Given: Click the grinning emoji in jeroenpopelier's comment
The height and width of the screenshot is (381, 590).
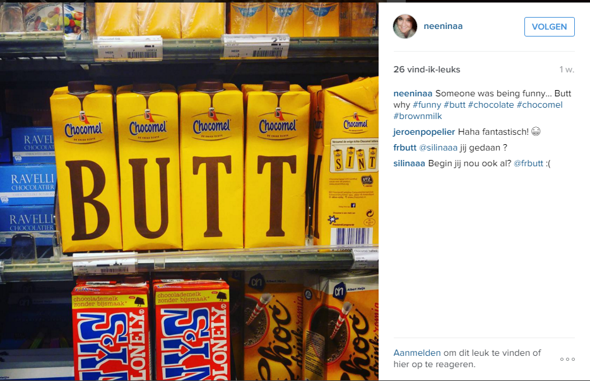Looking at the screenshot, I should point(536,132).
